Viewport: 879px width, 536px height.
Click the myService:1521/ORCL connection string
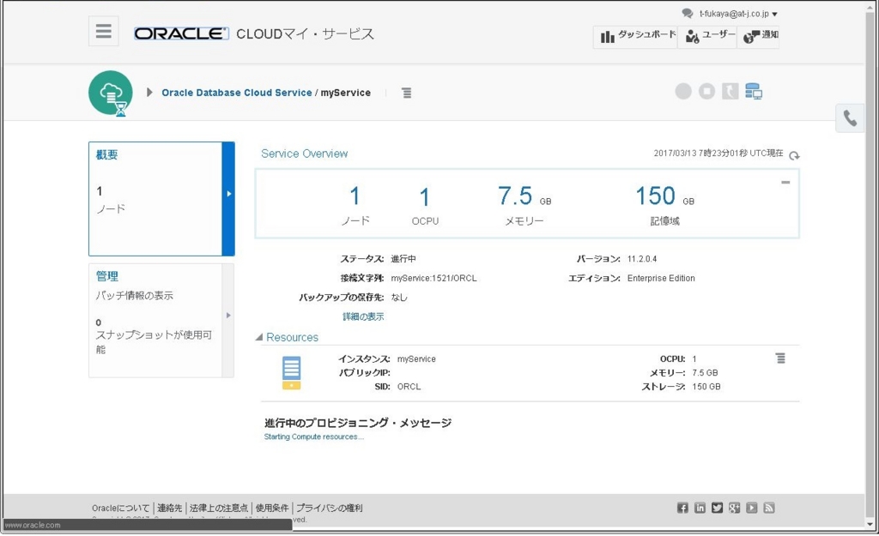[x=433, y=278]
